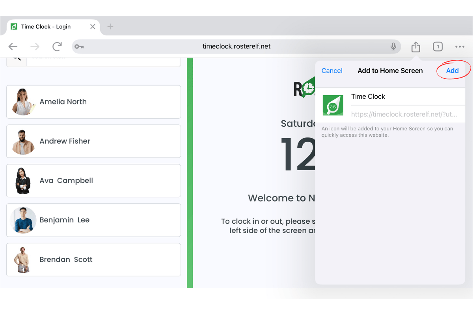Activate voice search with the microphone icon

pyautogui.click(x=393, y=46)
